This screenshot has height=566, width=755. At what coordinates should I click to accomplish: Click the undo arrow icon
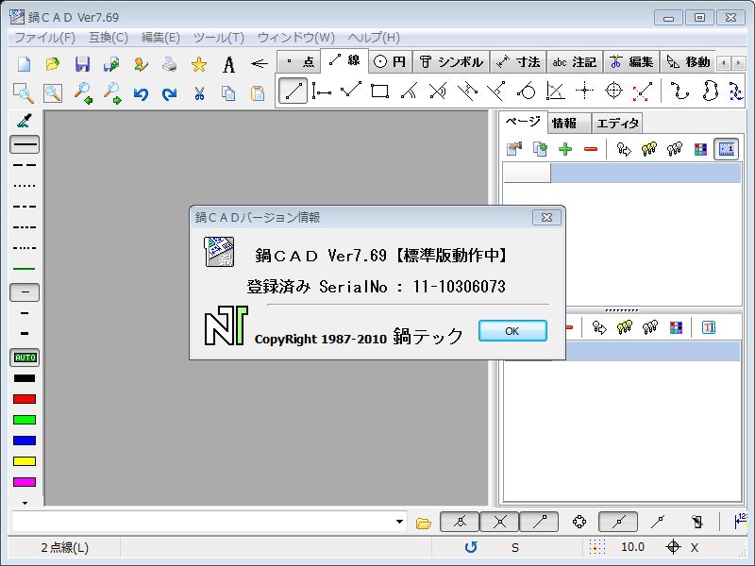(x=141, y=93)
